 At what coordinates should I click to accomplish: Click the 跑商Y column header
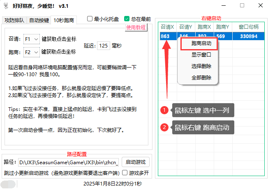(x=223, y=27)
